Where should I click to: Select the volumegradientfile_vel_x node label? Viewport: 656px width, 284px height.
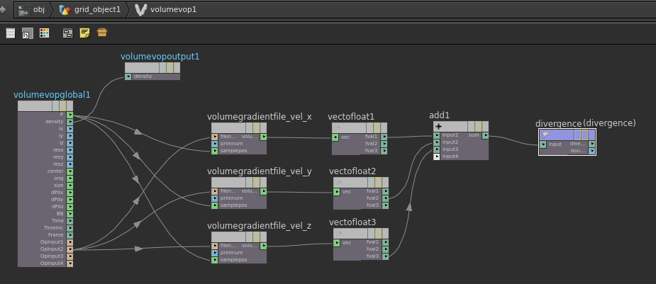pos(260,117)
